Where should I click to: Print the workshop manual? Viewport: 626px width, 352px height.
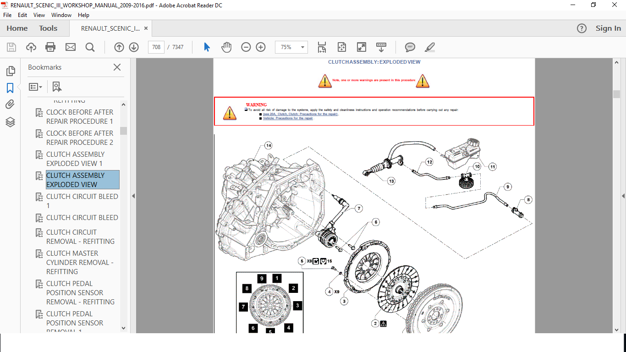(50, 47)
